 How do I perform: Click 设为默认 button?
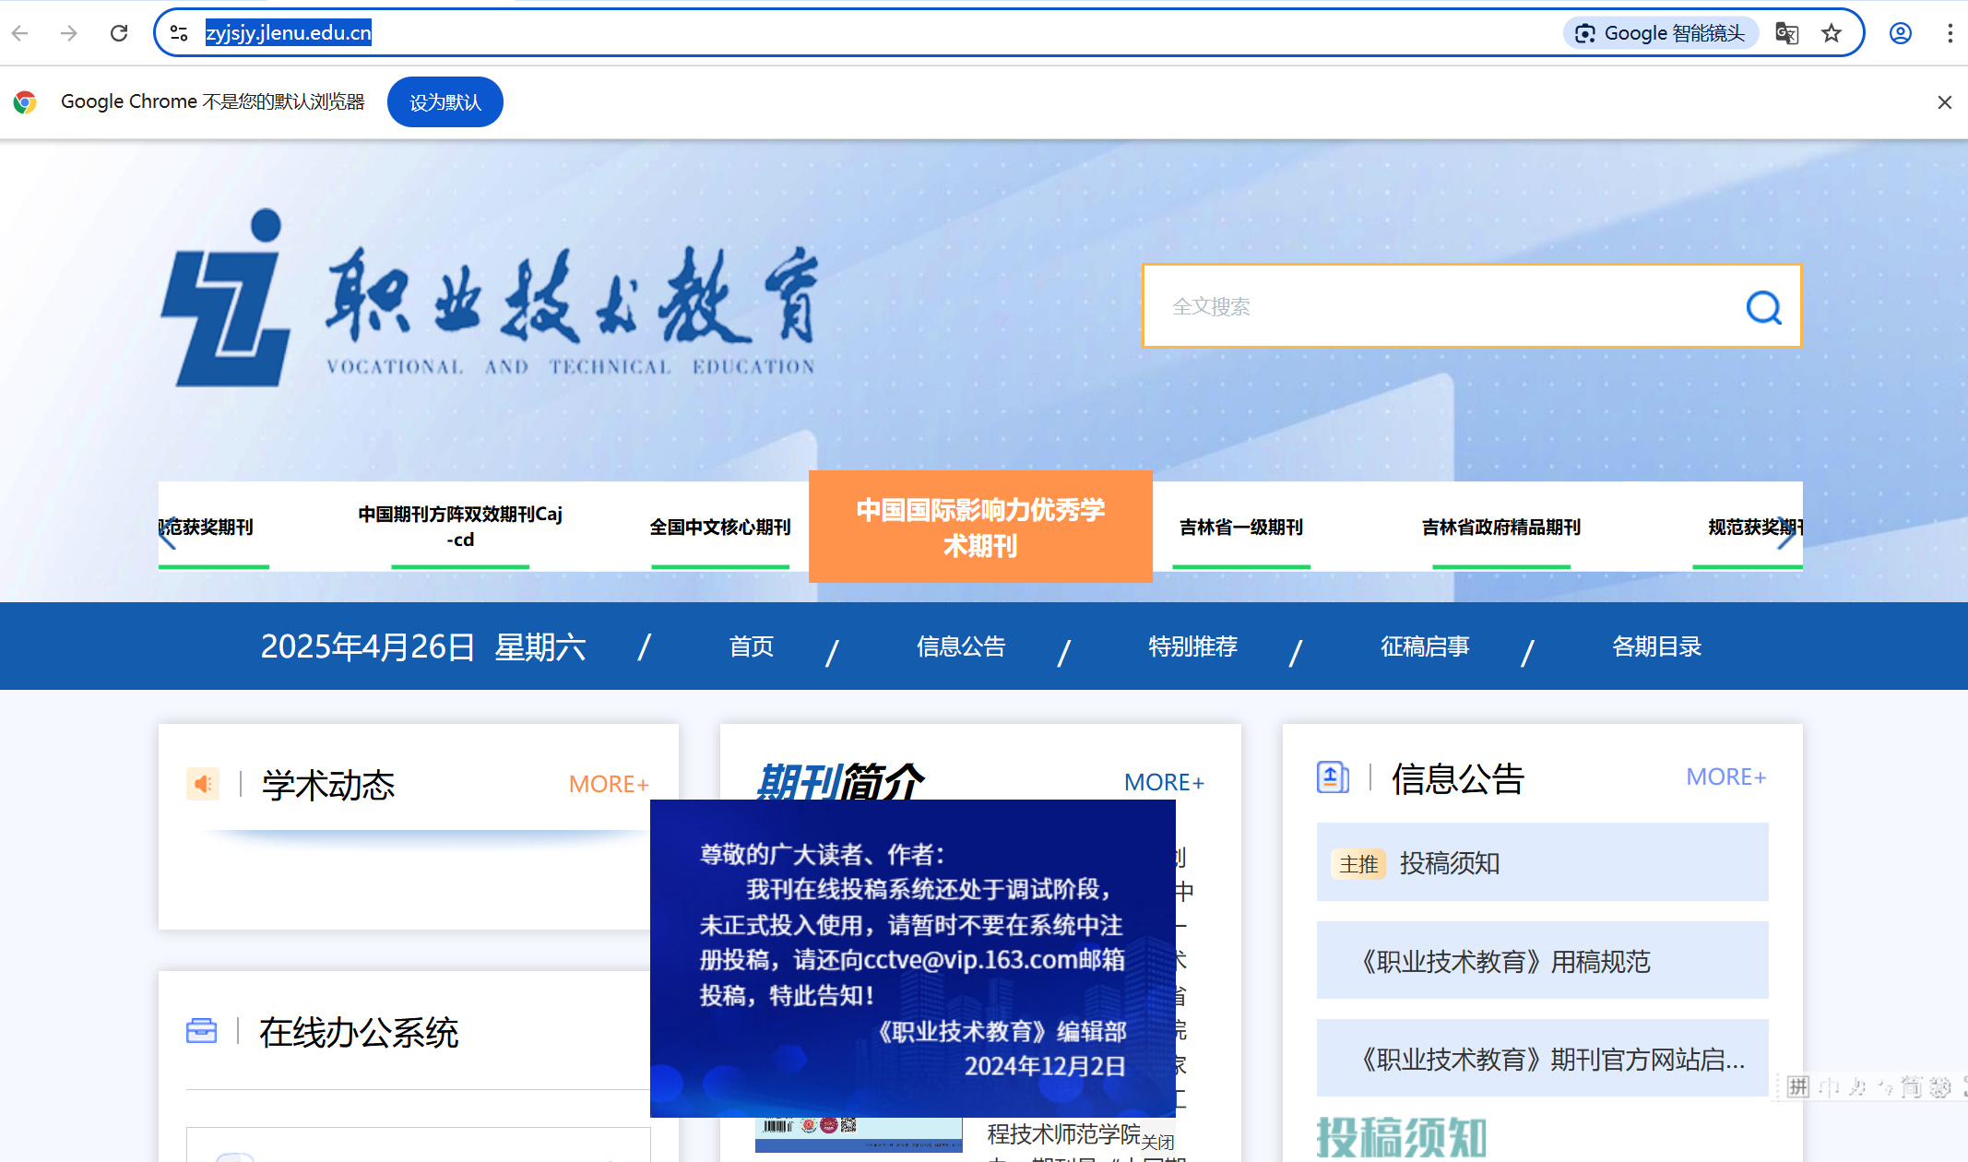(x=445, y=102)
